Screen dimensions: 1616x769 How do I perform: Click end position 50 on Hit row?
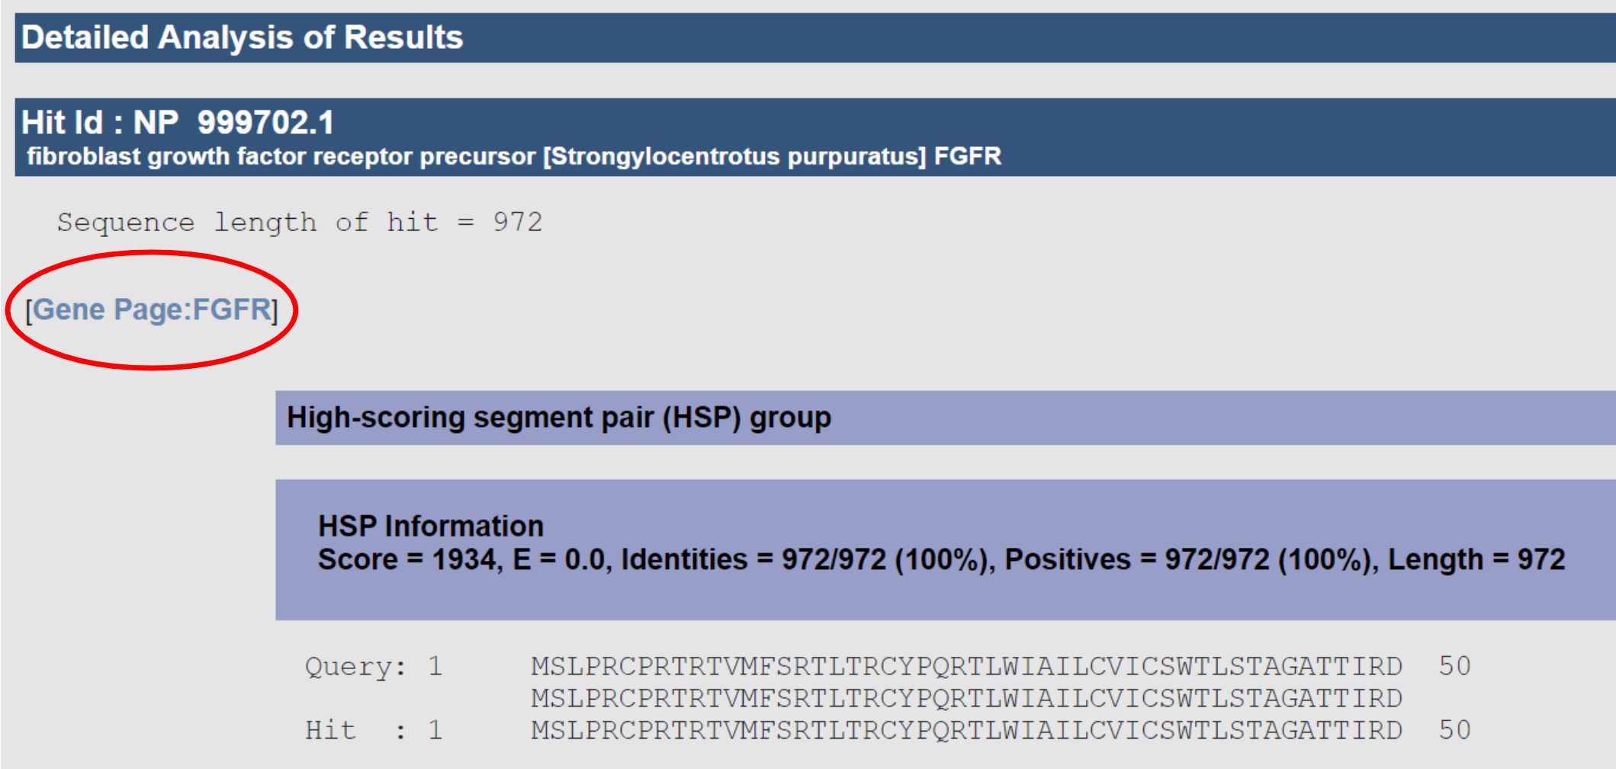(x=1454, y=730)
